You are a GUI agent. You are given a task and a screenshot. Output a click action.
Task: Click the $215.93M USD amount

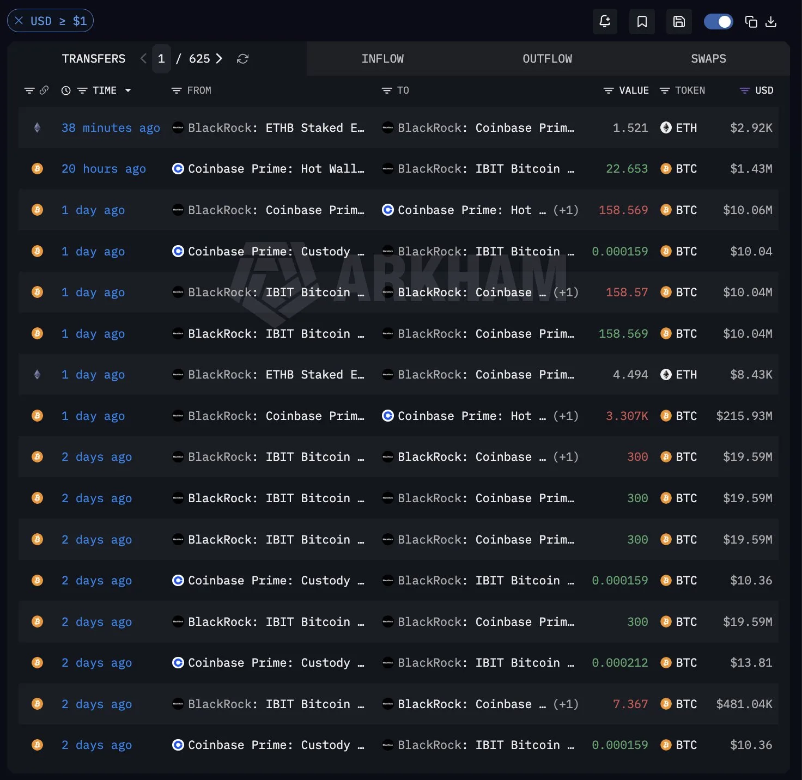pos(744,416)
